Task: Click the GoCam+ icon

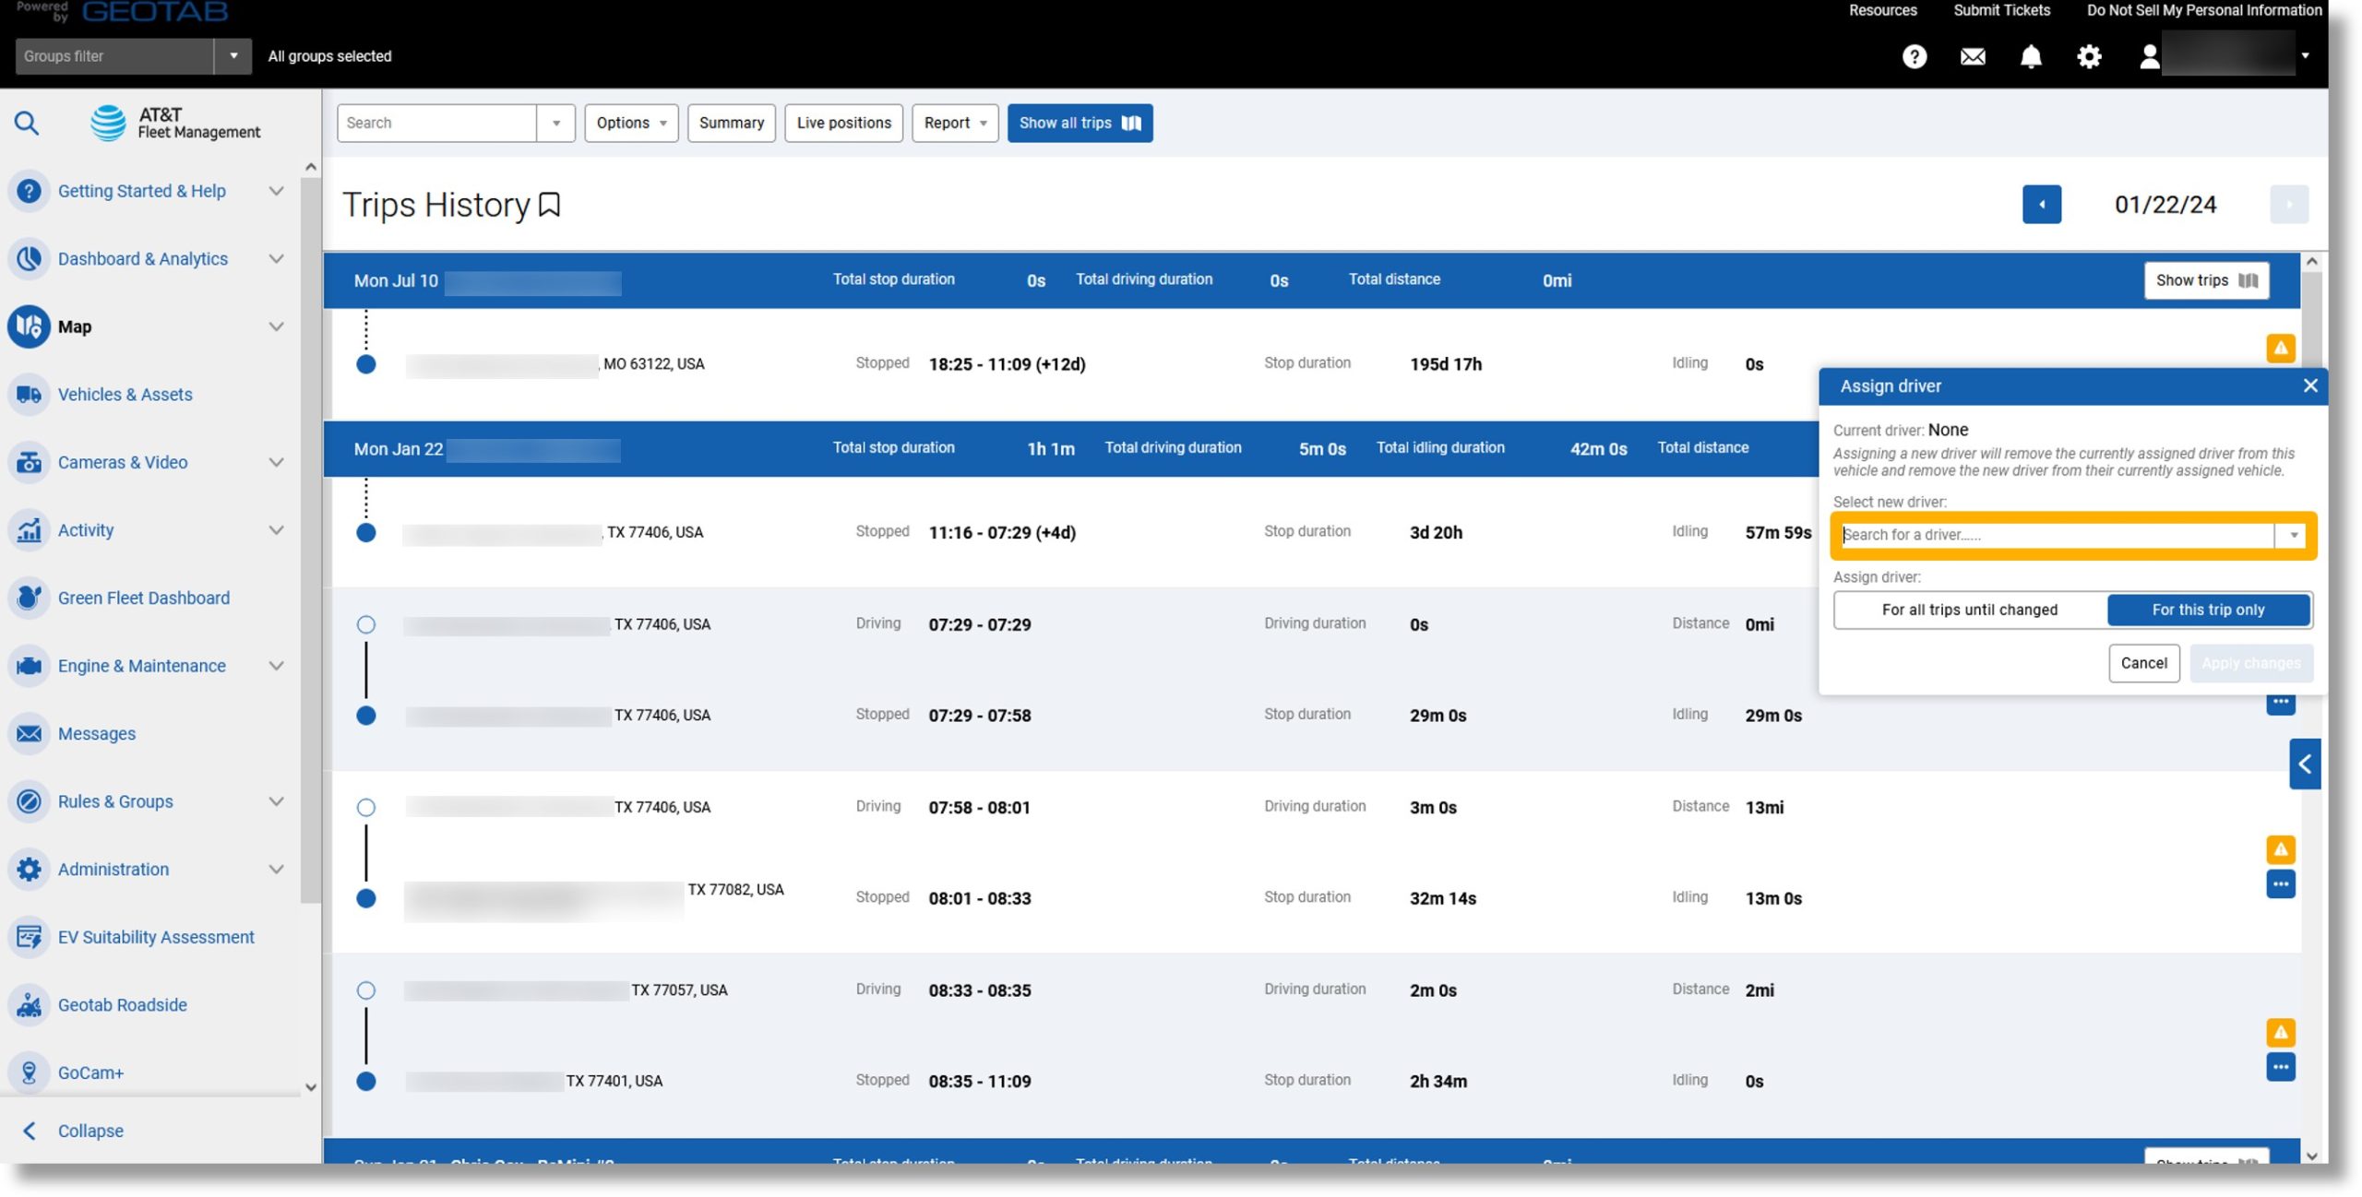Action: pyautogui.click(x=29, y=1073)
